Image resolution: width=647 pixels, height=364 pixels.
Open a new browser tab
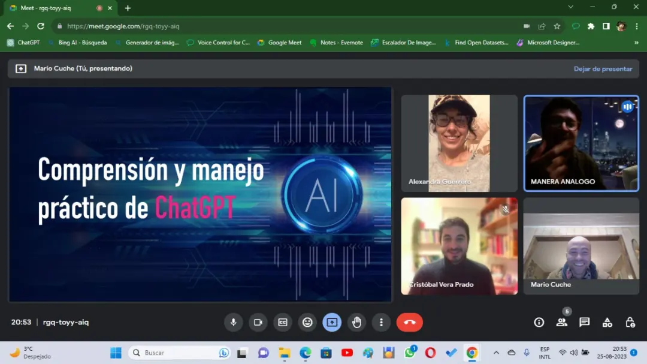point(128,8)
